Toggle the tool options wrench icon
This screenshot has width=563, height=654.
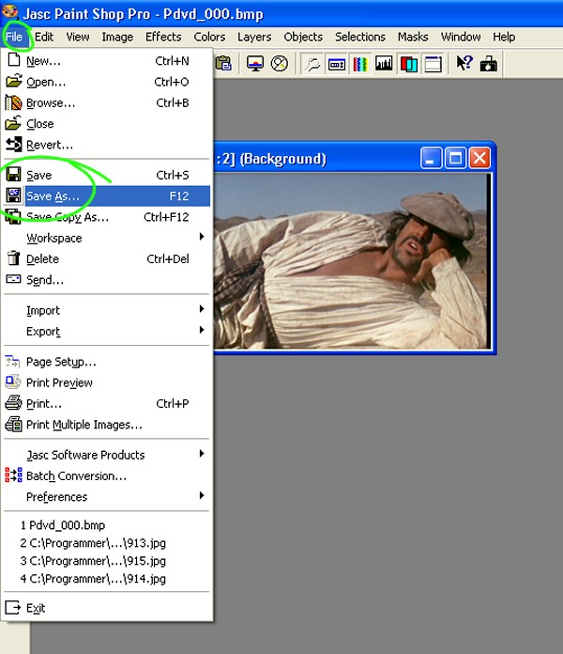[x=312, y=64]
